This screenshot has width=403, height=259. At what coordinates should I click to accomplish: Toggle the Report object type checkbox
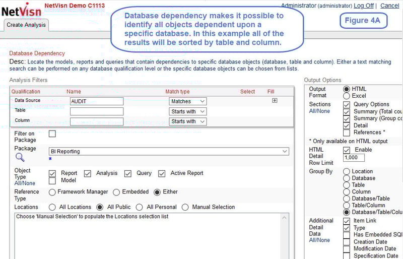(52, 174)
